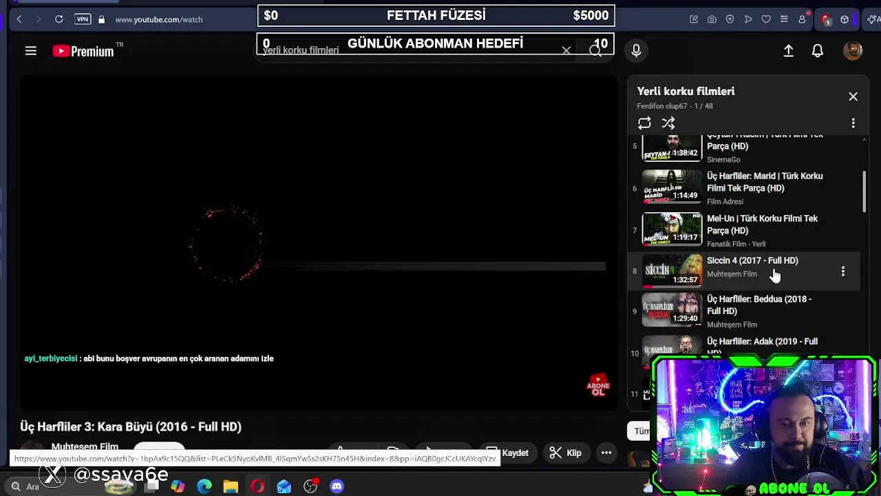Open playlist three-dot options menu
Screen dimensions: 881x496
(x=853, y=123)
